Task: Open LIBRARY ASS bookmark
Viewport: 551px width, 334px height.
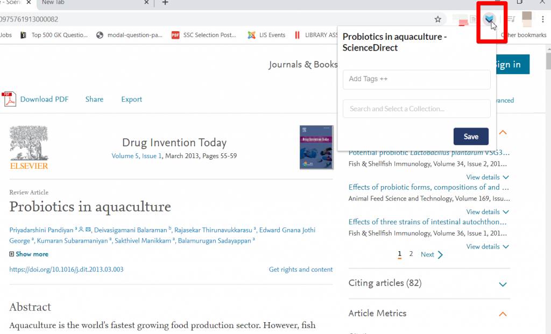Action: tap(316, 35)
